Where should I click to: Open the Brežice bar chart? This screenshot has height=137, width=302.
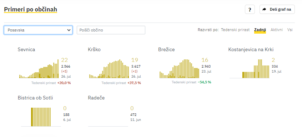(179, 69)
